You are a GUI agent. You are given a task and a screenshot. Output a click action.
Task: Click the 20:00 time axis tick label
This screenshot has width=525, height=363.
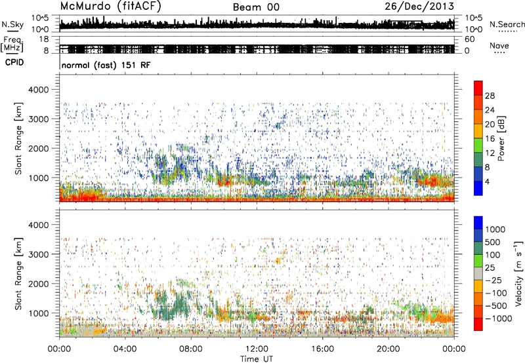(x=388, y=349)
